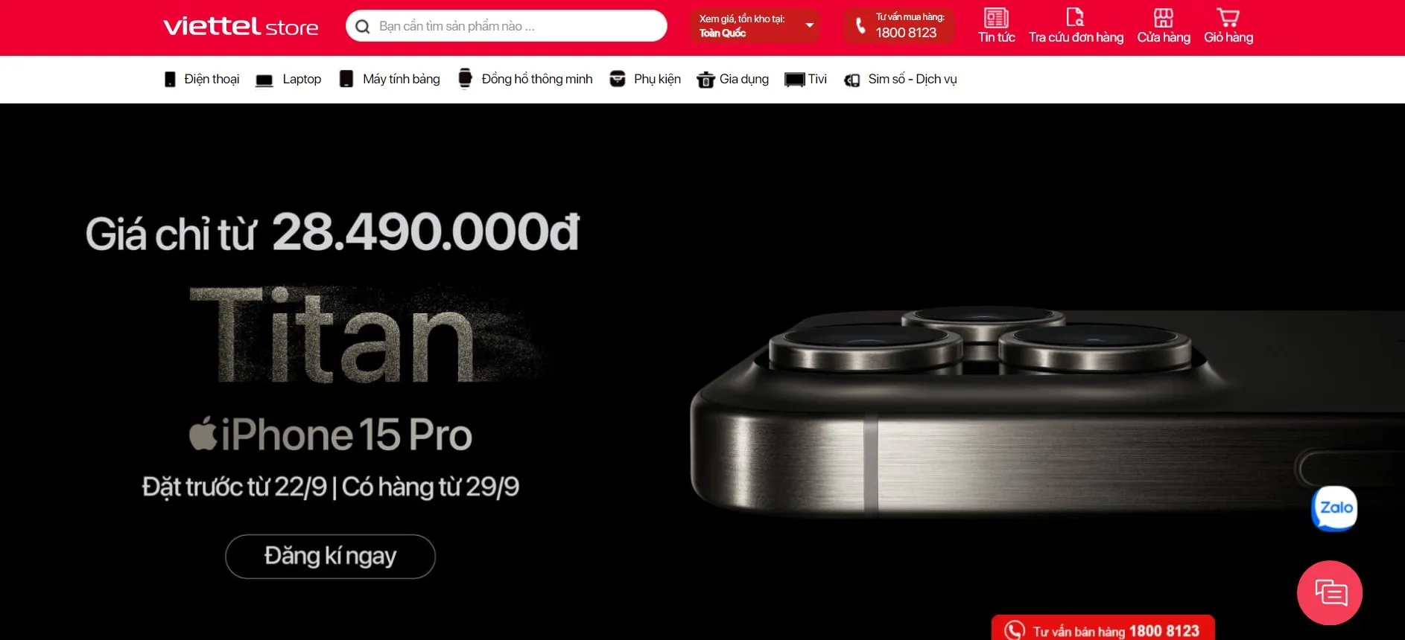Click the search magnifier icon

click(x=363, y=27)
